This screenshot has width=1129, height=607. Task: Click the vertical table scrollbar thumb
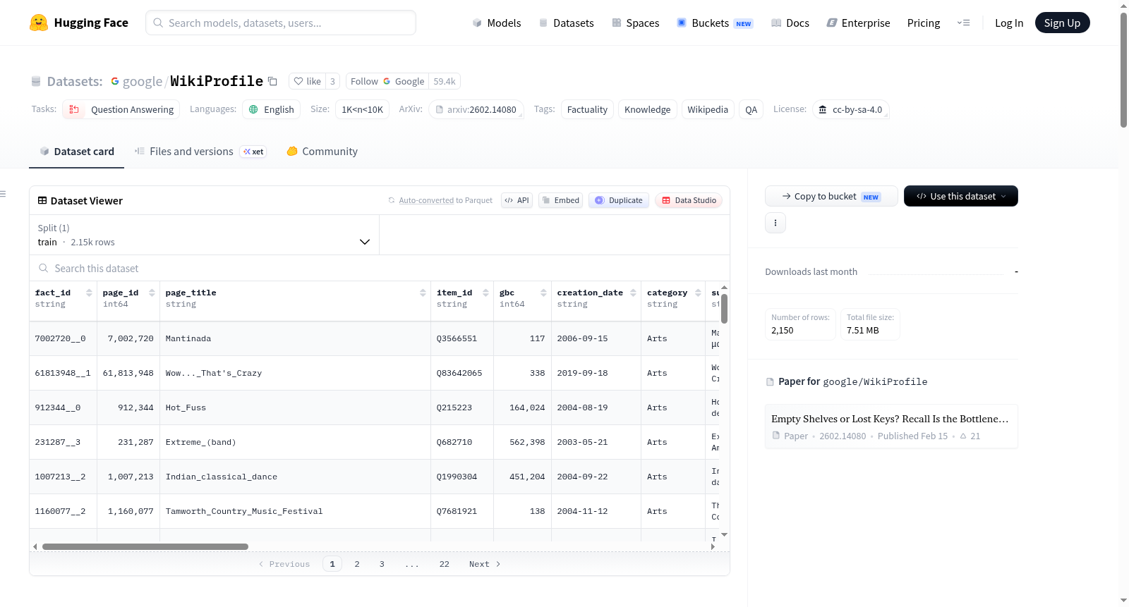click(724, 309)
